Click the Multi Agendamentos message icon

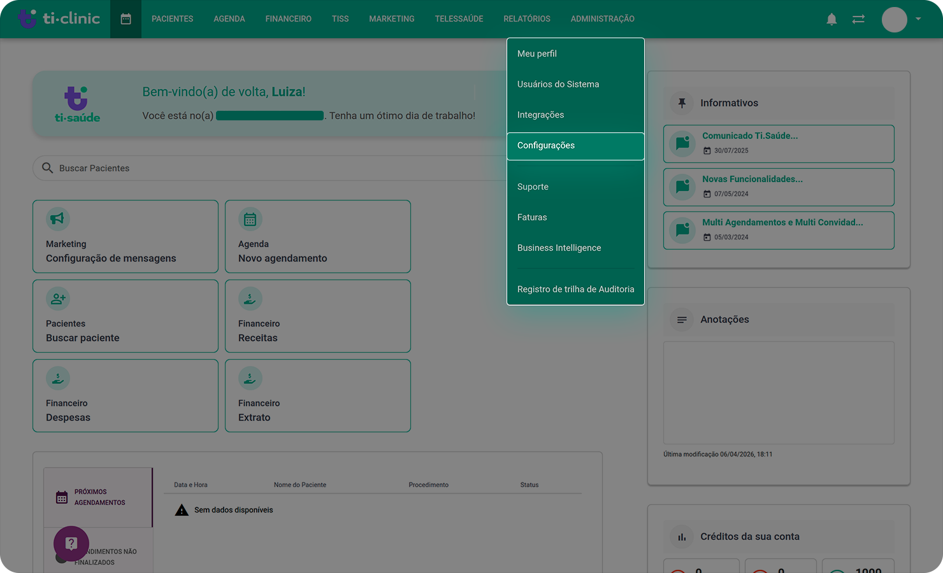682,230
